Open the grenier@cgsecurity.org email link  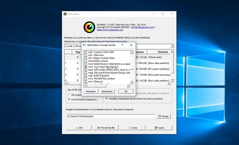pos(143,27)
